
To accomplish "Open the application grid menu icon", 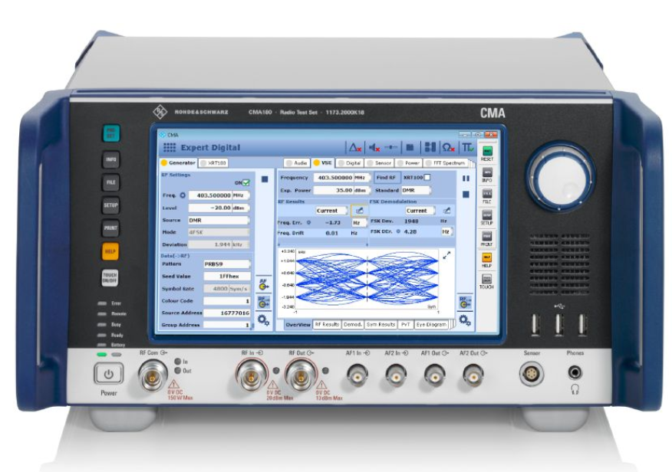I will coord(170,148).
